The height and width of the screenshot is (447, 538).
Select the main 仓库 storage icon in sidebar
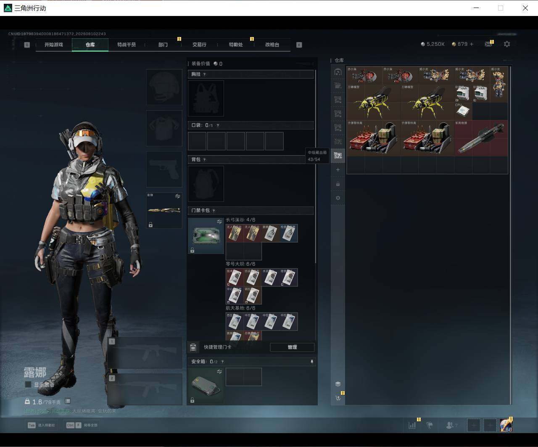338,72
